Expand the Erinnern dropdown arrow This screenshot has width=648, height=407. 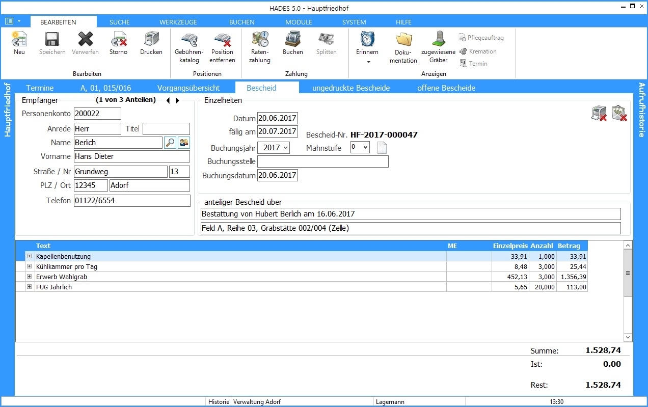(368, 62)
